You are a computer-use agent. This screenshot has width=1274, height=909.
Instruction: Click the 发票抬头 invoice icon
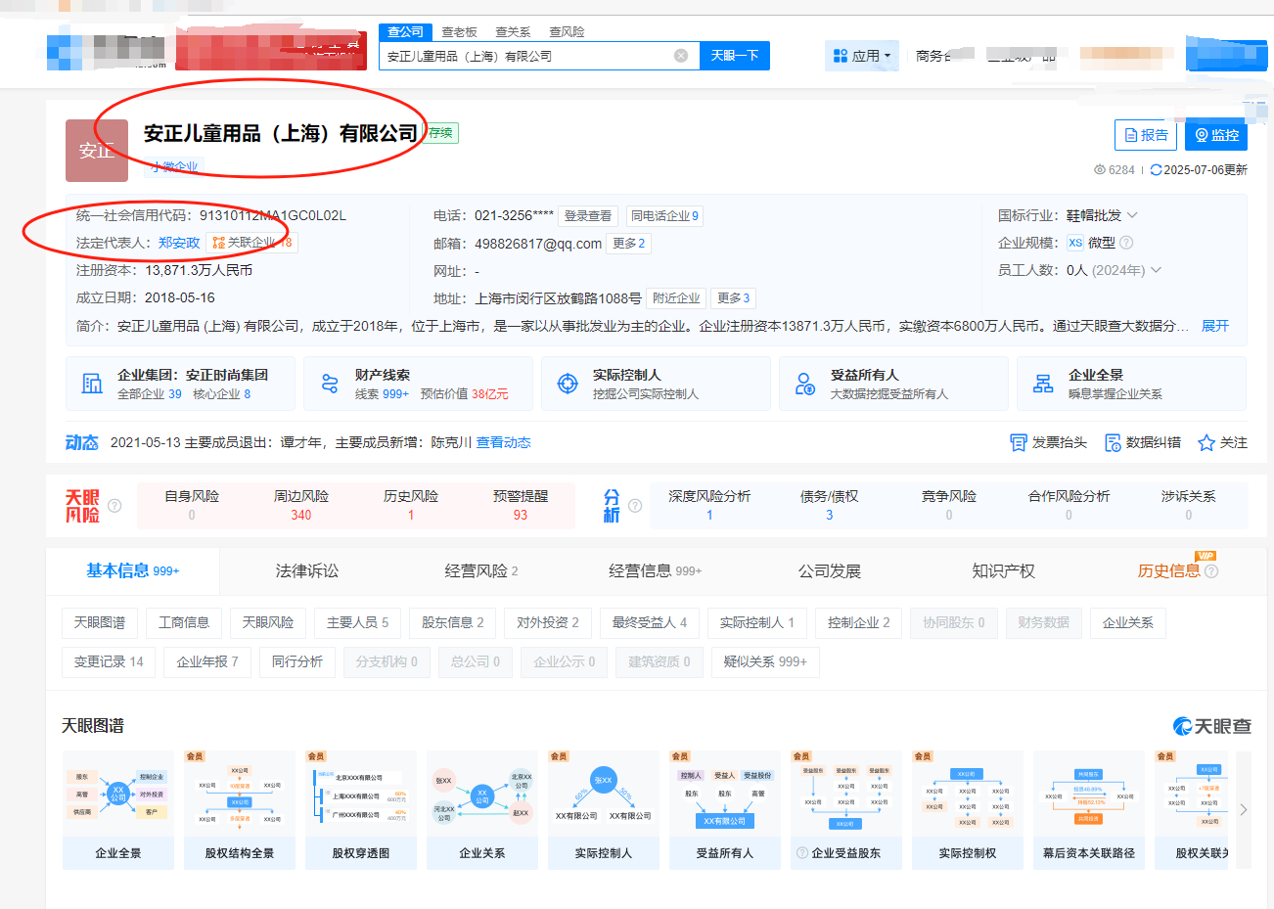click(x=1018, y=443)
